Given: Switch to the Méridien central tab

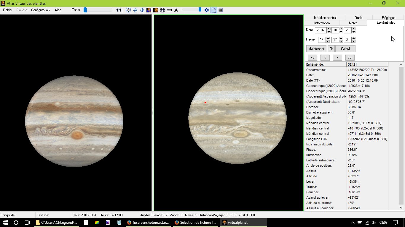Looking at the screenshot, I should [325, 18].
